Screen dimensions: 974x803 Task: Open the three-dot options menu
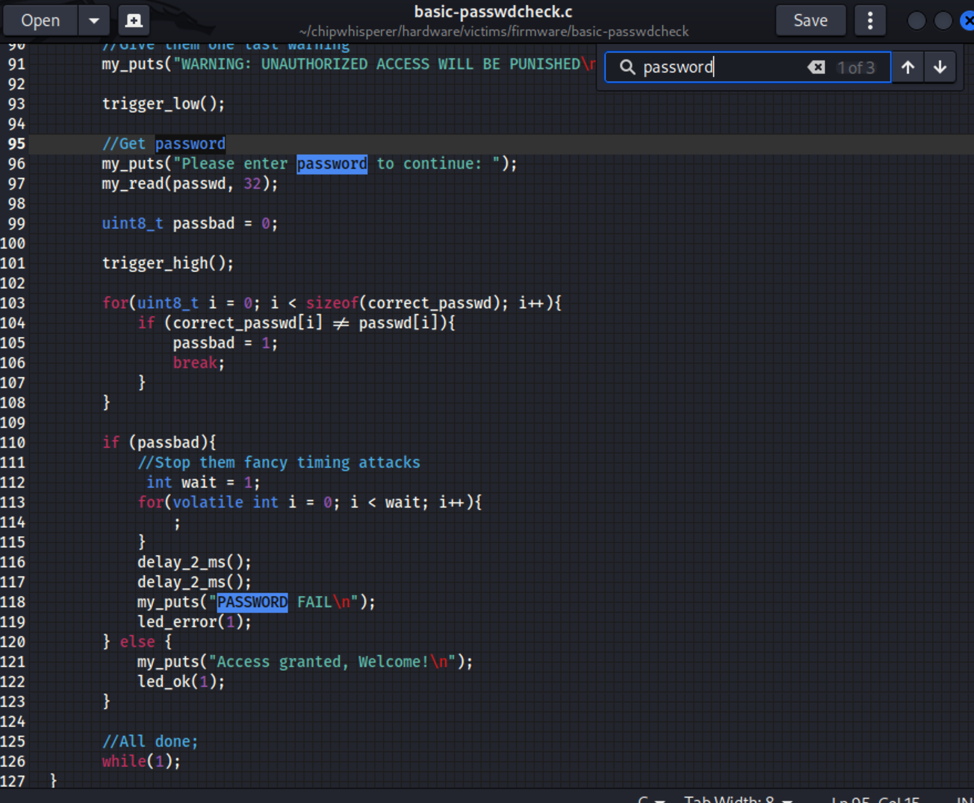tap(870, 21)
